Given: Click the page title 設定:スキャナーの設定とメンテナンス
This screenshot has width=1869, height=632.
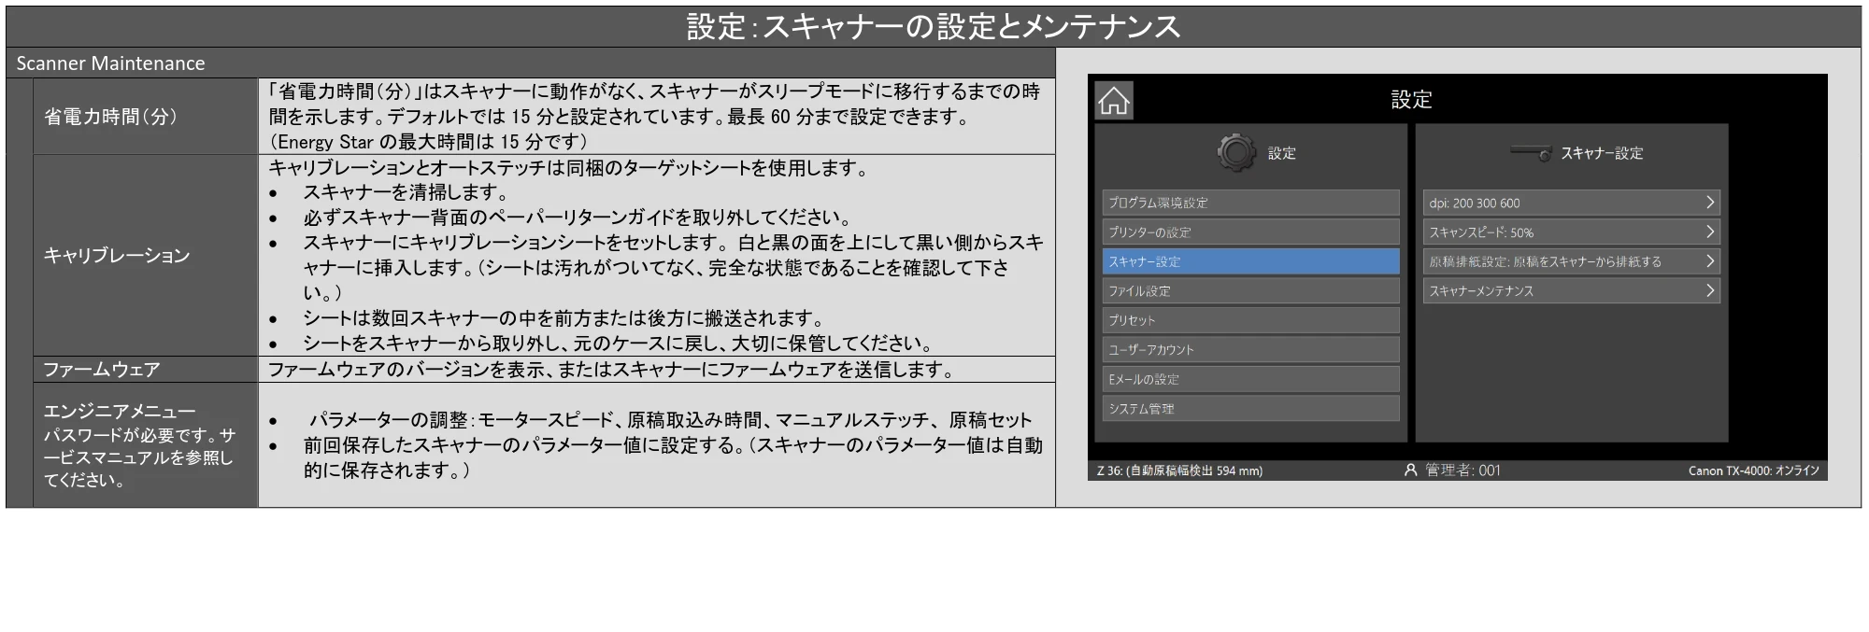Looking at the screenshot, I should [934, 26].
